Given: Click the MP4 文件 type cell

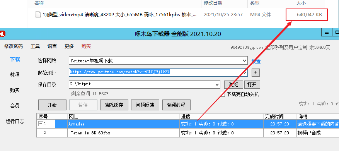Looking at the screenshot, I should click(261, 15).
